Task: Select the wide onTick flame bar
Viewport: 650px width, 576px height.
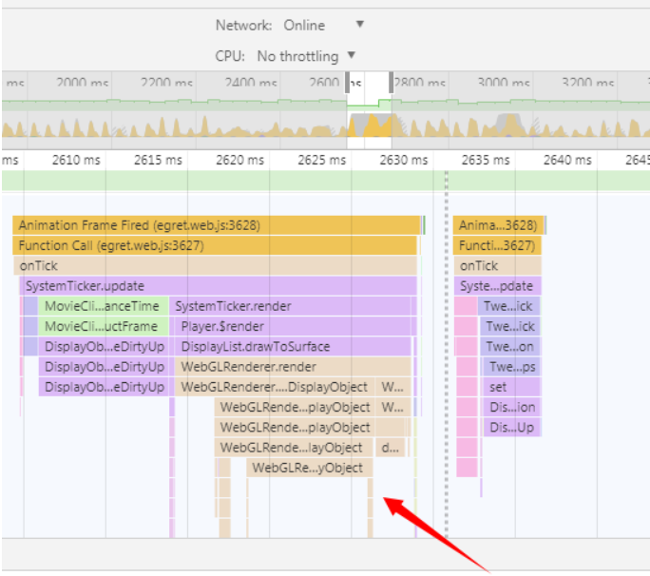Action: pos(215,265)
